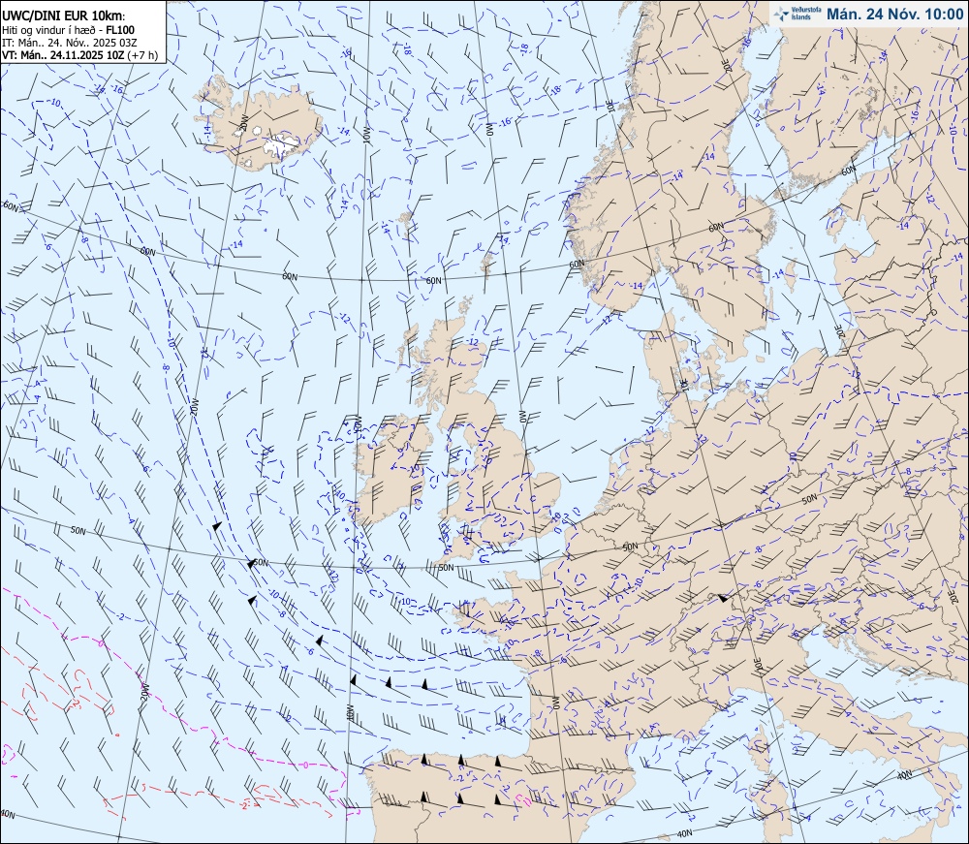Click the 'UWC/DINI EUR 10km:' title
The width and height of the screenshot is (969, 844).
[64, 16]
